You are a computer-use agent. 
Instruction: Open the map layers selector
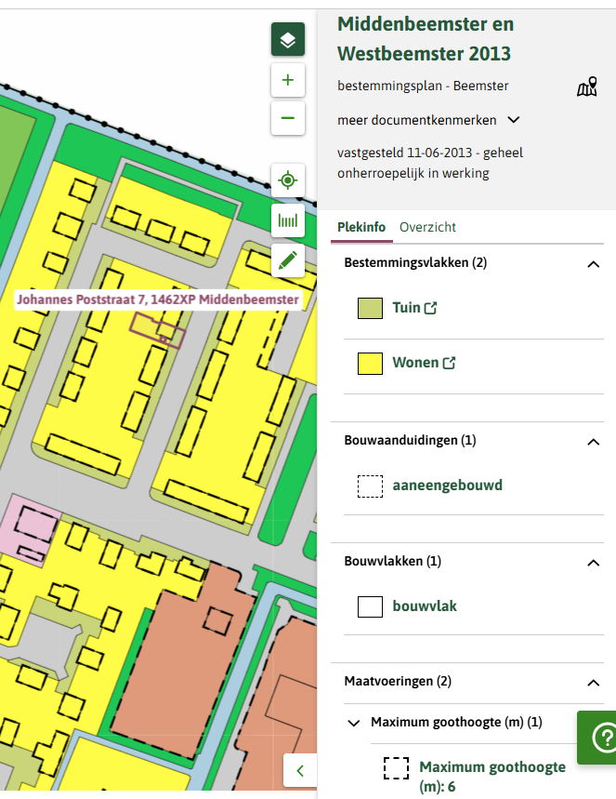coord(288,40)
